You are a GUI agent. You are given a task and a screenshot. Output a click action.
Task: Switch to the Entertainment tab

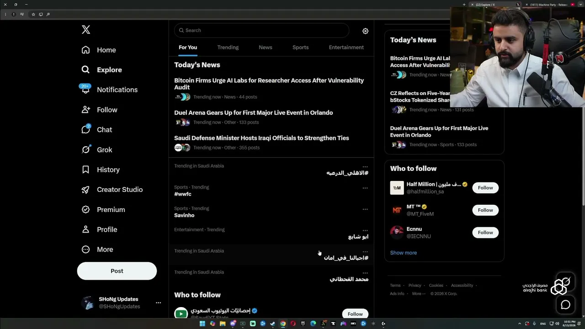pyautogui.click(x=346, y=48)
